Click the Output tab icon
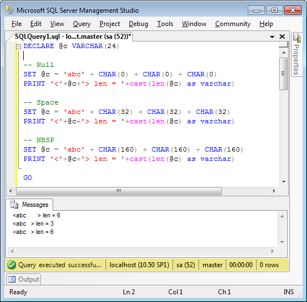Screen dimensions: 307x302 tap(12, 279)
